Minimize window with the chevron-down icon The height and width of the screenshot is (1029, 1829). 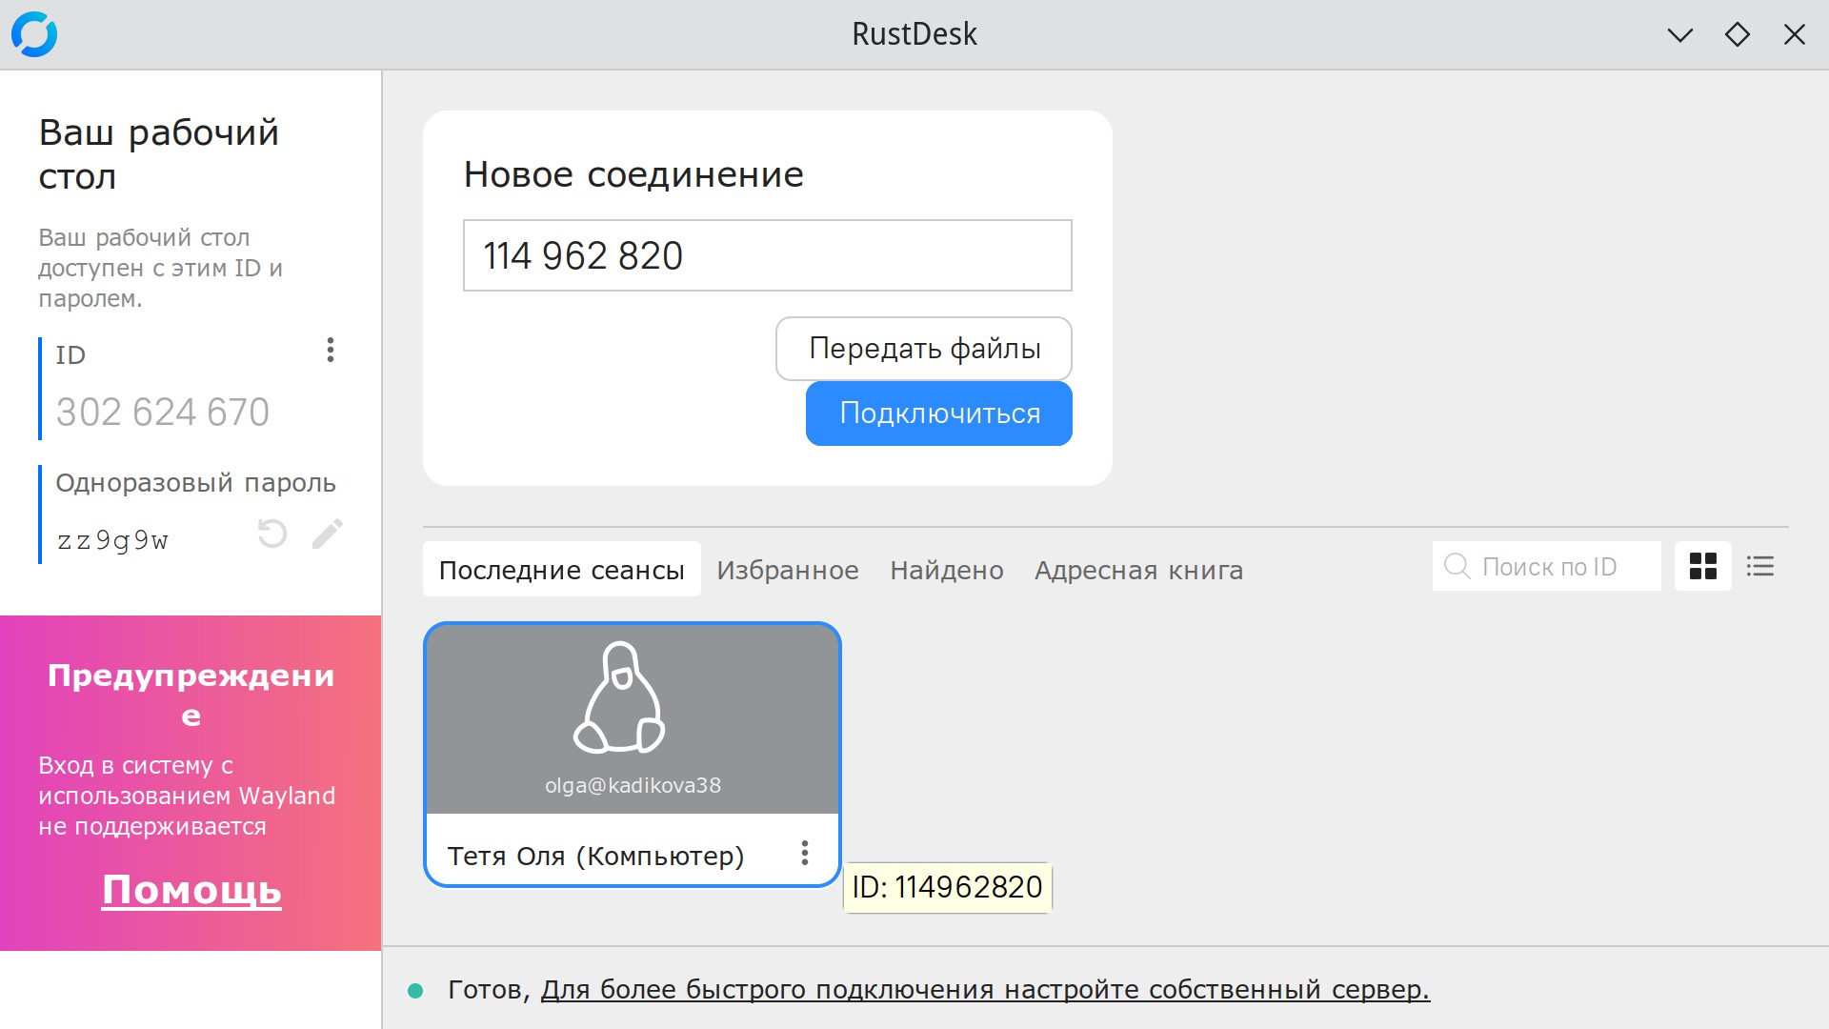pyautogui.click(x=1679, y=35)
